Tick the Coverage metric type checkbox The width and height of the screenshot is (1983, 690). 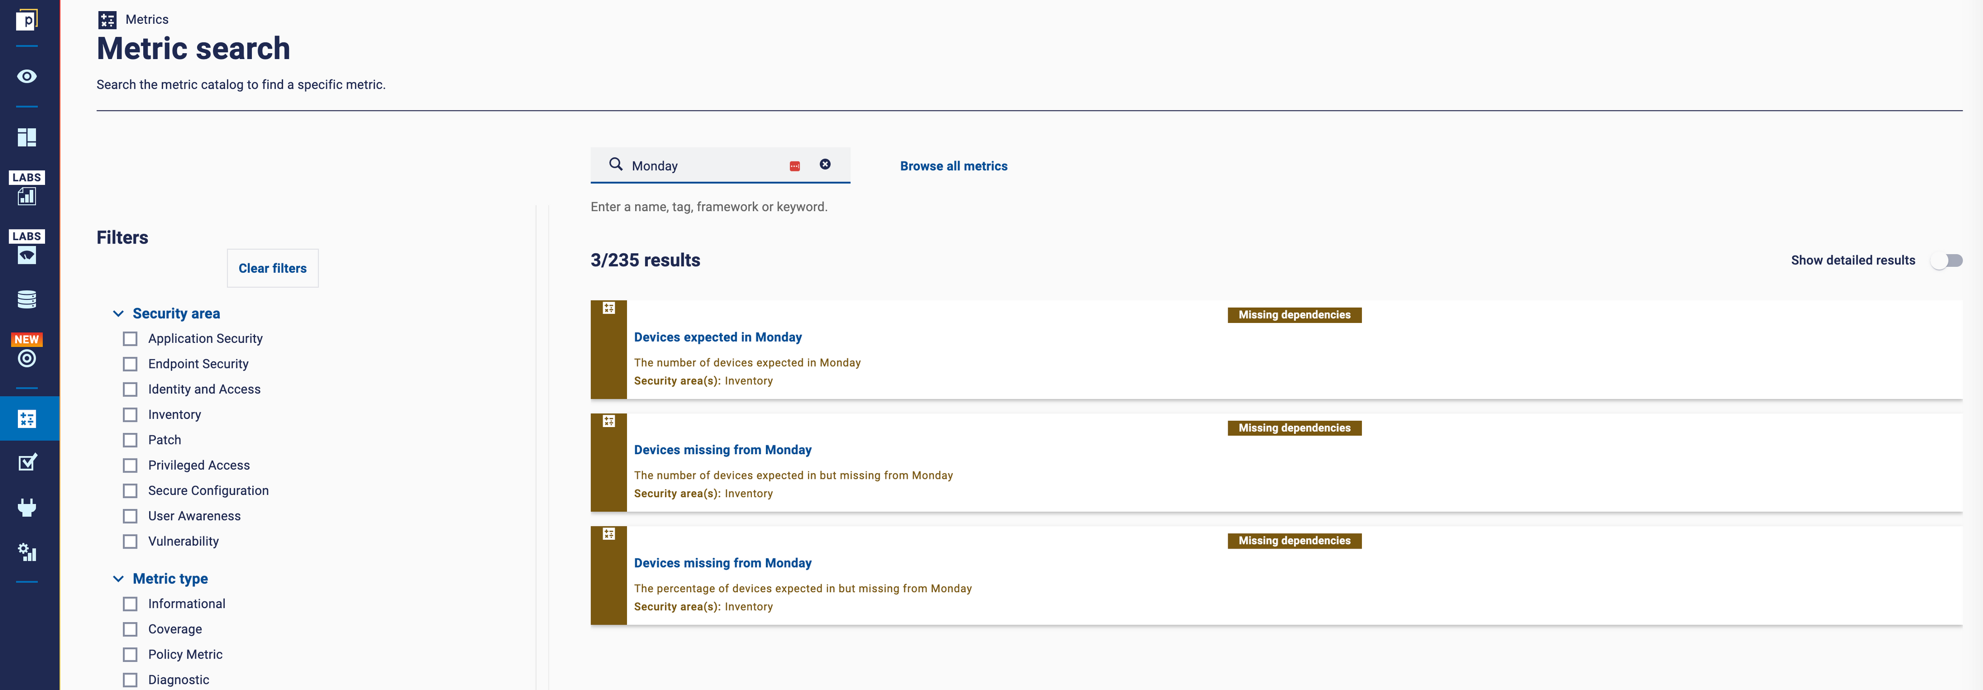[x=130, y=630]
